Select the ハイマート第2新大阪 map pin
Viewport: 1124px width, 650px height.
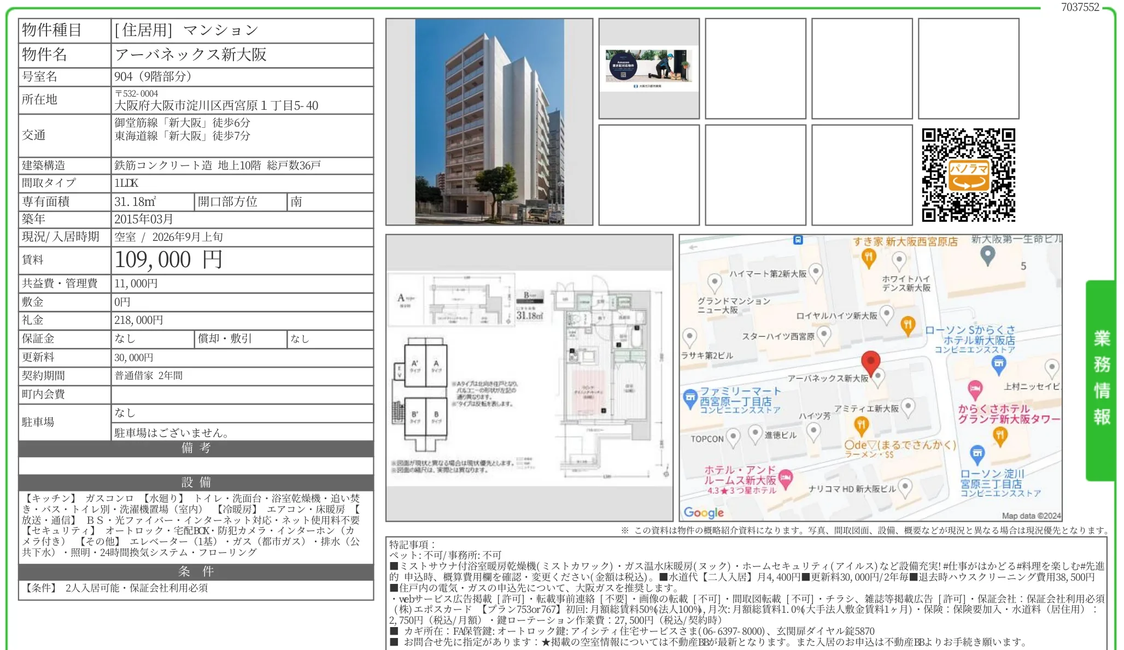pos(816,273)
